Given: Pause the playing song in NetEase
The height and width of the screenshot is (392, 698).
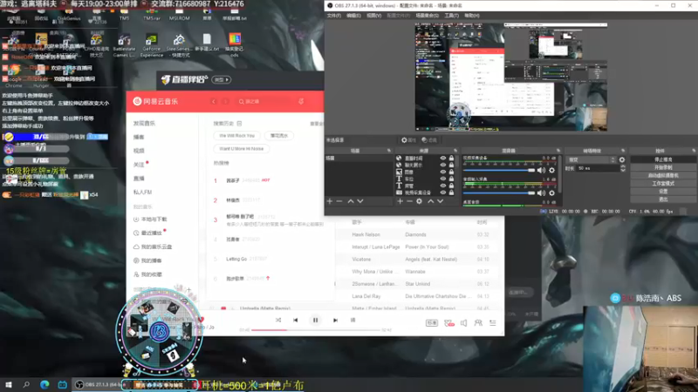Looking at the screenshot, I should (315, 320).
